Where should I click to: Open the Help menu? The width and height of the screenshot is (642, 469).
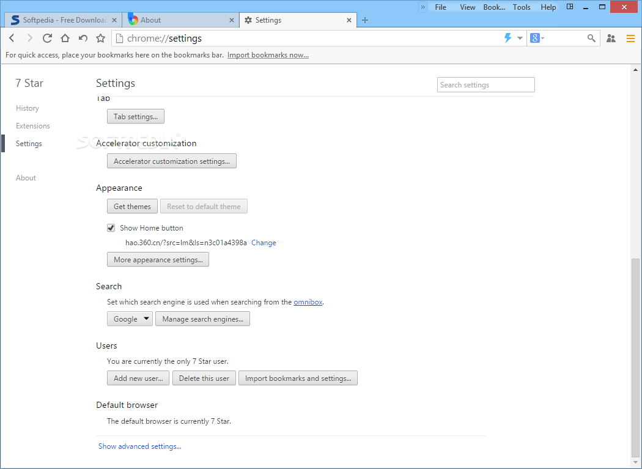(548, 7)
